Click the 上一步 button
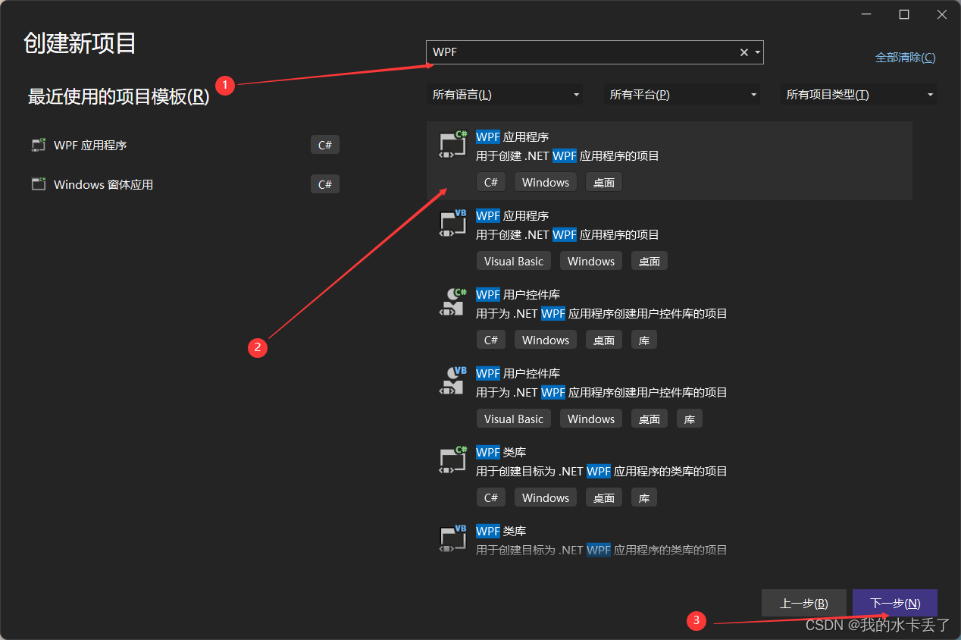This screenshot has height=640, width=961. point(803,604)
